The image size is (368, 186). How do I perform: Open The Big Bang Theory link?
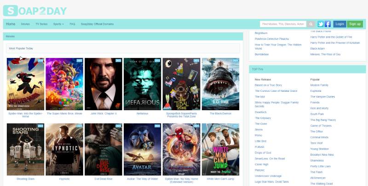323,120
